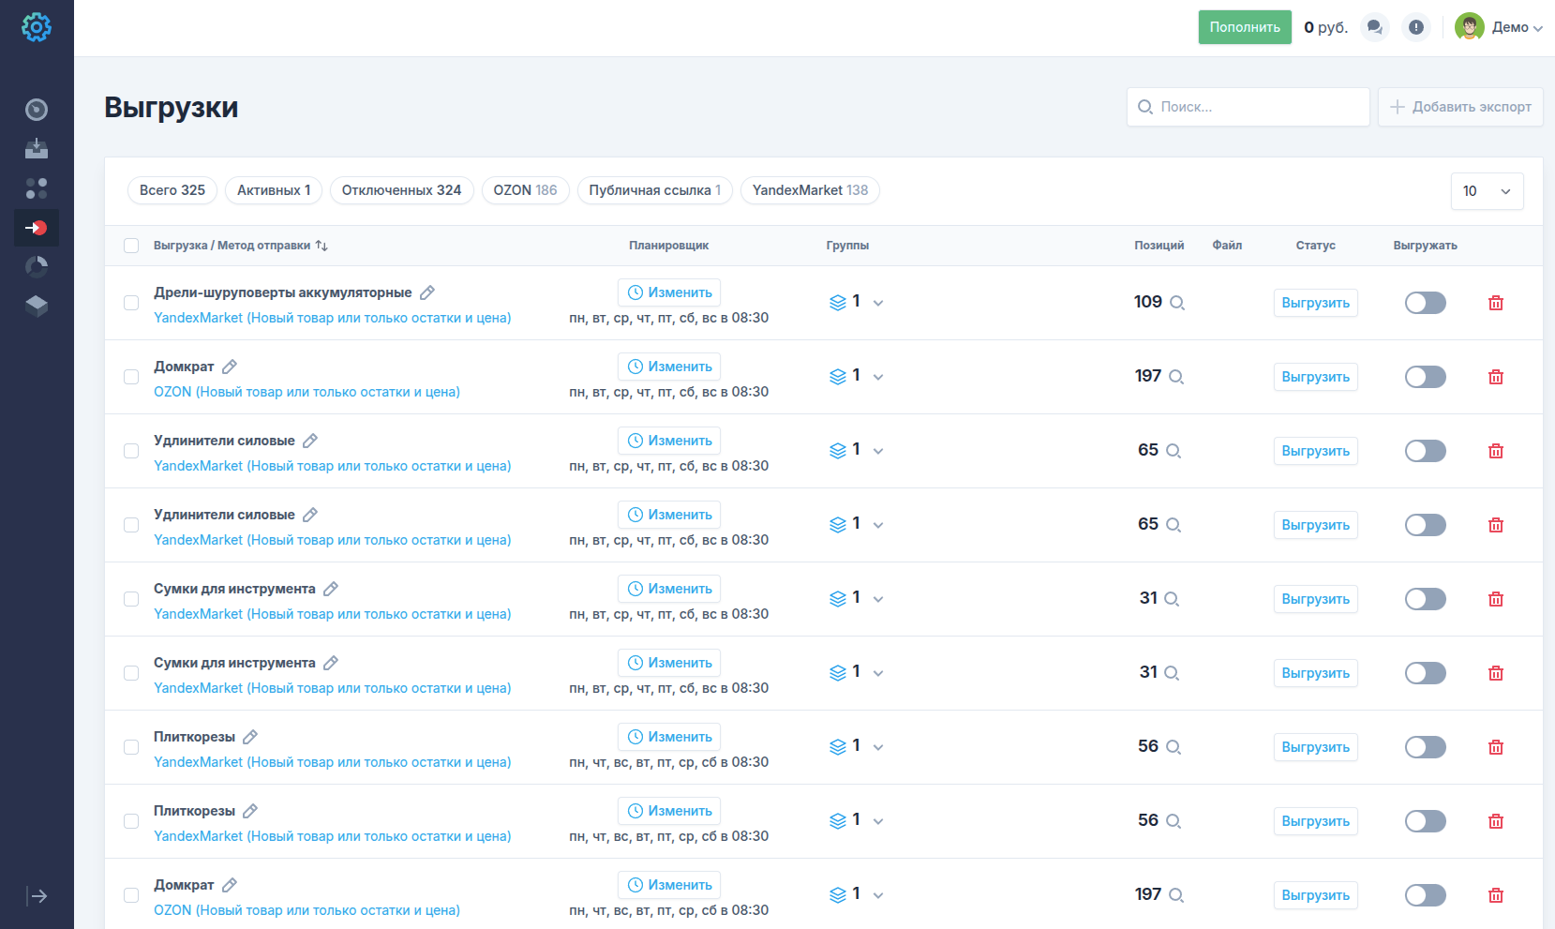Expand the sidebar using the arrow icon
Viewport: 1555px width, 929px height.
(x=37, y=896)
